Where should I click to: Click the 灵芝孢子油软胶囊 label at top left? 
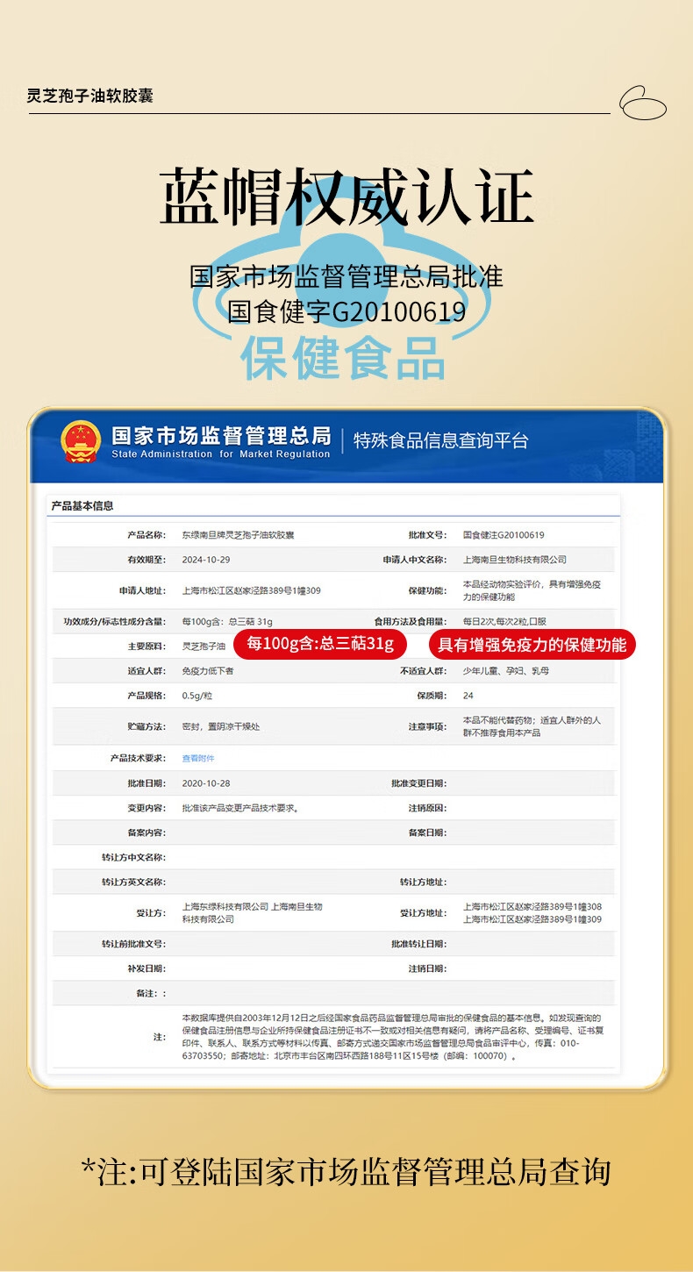click(x=89, y=96)
